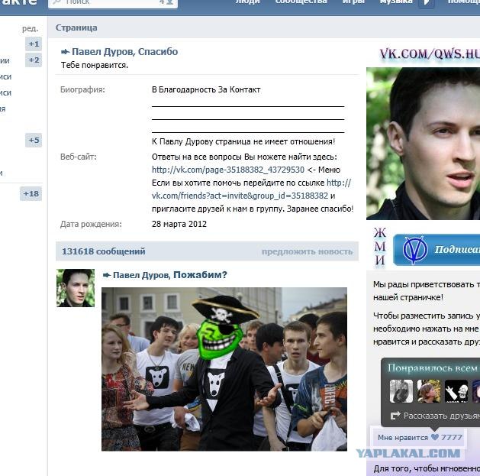Click the "28 марта 2012" birth date value
The image size is (480, 476).
179,224
